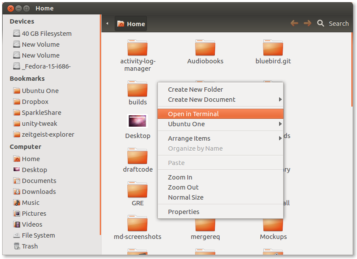Viewport: 357px width, 259px height.
Task: Click the Videos icon in the sidebar
Action: [x=17, y=224]
